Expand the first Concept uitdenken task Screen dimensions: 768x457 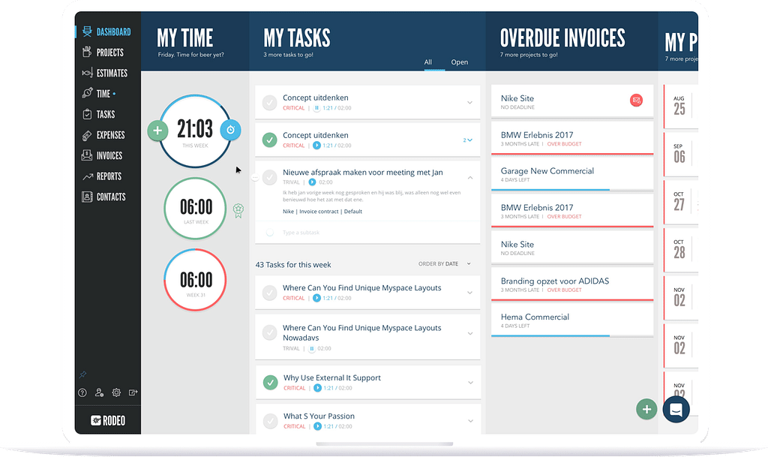[469, 103]
